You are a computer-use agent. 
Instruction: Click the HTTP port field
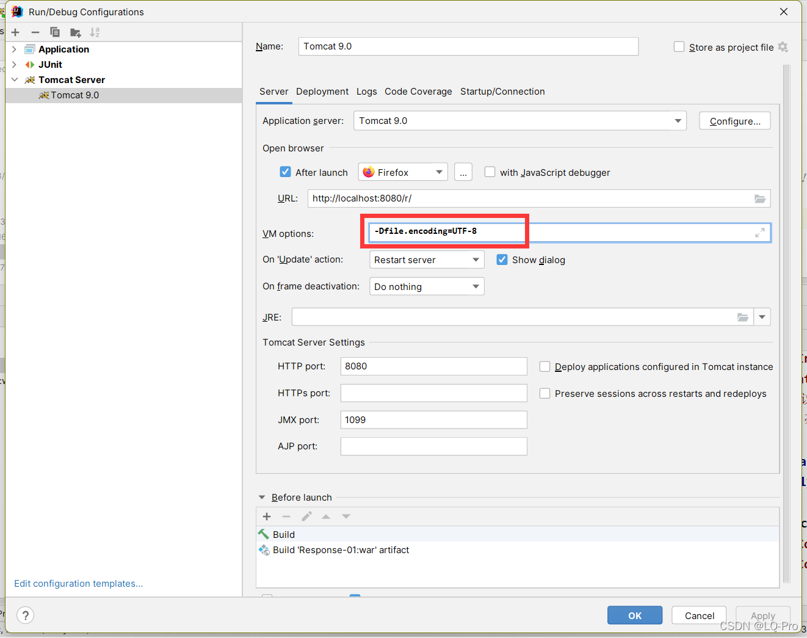coord(433,366)
